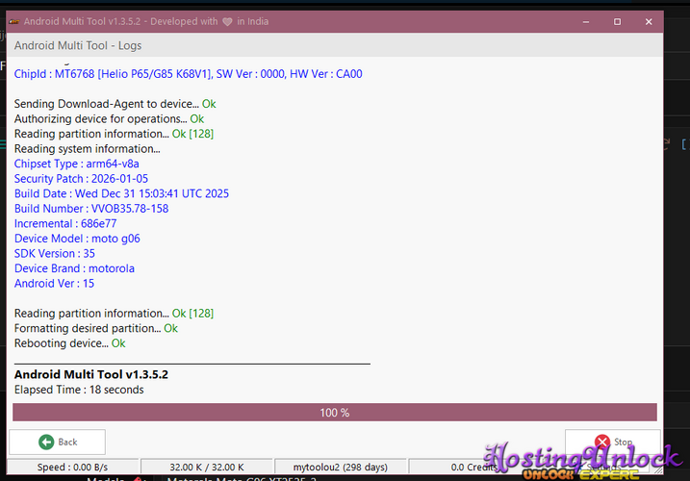The image size is (690, 481).
Task: Minimize the Android Multi Tool window
Action: pos(589,21)
